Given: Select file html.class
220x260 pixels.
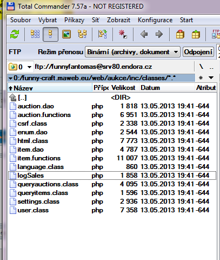Looking at the screenshot, I should 112,141.
